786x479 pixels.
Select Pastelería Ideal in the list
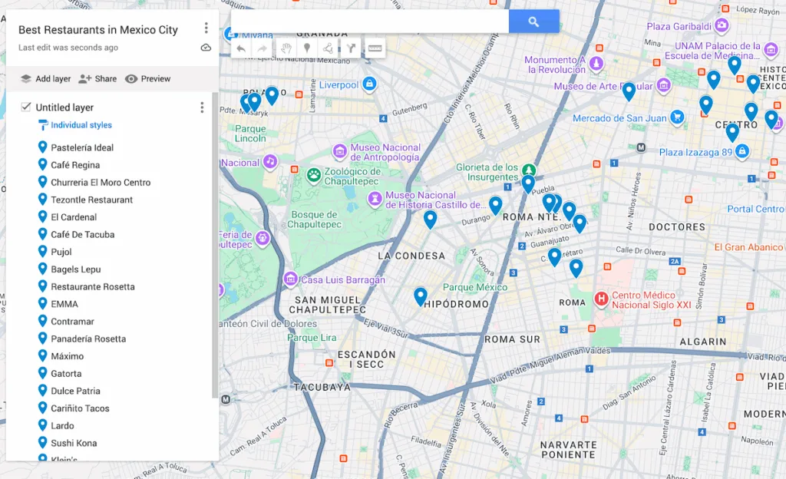tap(82, 147)
